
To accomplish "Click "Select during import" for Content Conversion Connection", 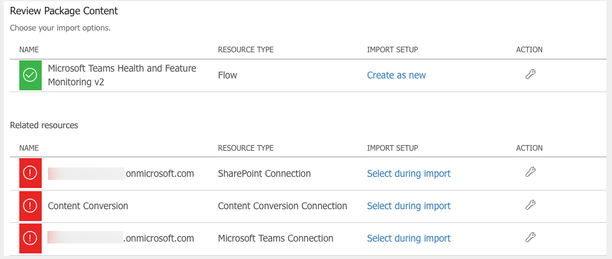I will coord(408,206).
